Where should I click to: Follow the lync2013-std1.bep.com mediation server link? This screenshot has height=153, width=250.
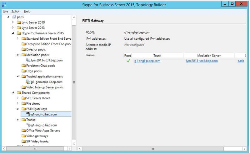coord(202,61)
